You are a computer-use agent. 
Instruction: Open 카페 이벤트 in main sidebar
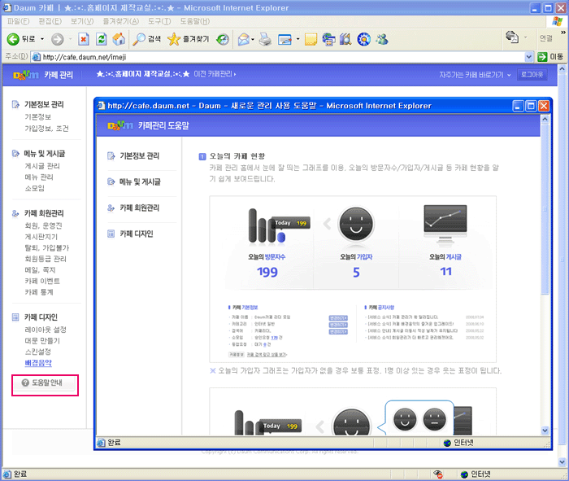pos(42,281)
